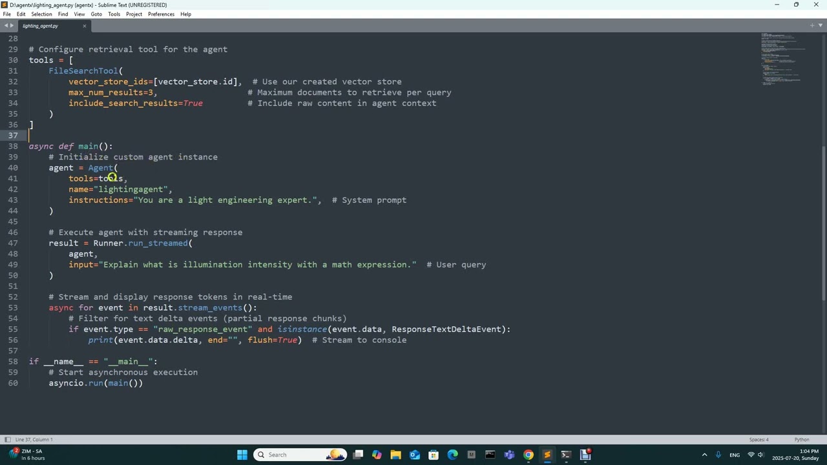Click line number 38 in gutter
This screenshot has width=827, height=465.
(13, 147)
